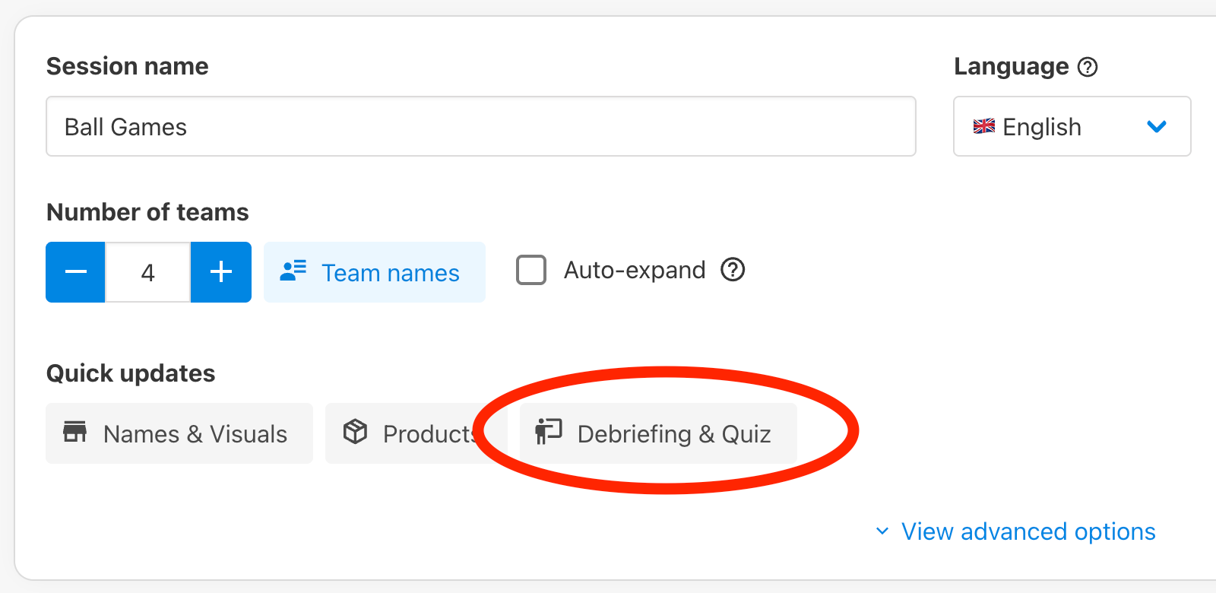Click the Language help question mark icon
Image resolution: width=1216 pixels, height=593 pixels.
[1088, 67]
